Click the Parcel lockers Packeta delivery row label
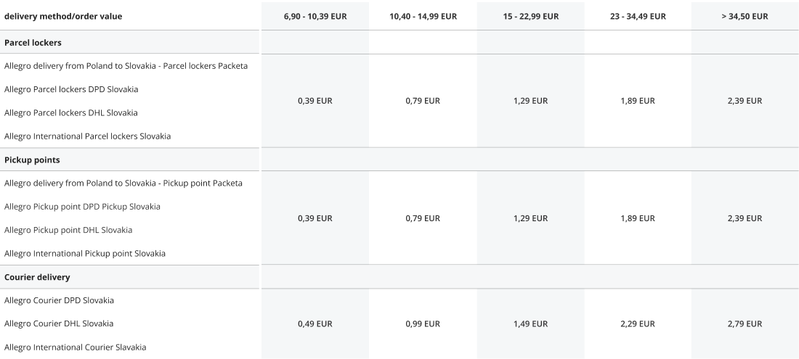The image size is (799, 359). tap(126, 66)
